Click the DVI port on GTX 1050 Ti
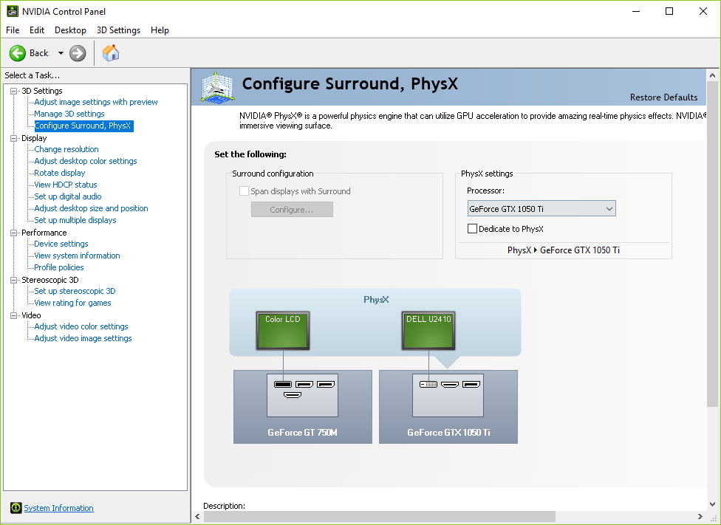Screen dimensions: 721x525 click(428, 384)
